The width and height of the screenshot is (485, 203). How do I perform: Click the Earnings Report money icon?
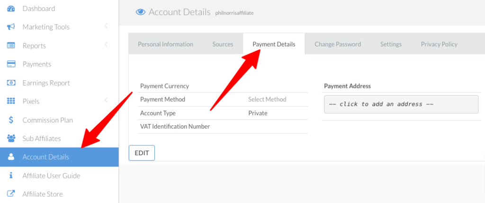11,83
